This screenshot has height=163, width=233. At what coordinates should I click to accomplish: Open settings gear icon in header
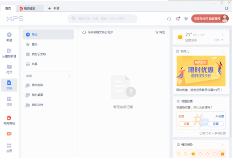(178, 19)
